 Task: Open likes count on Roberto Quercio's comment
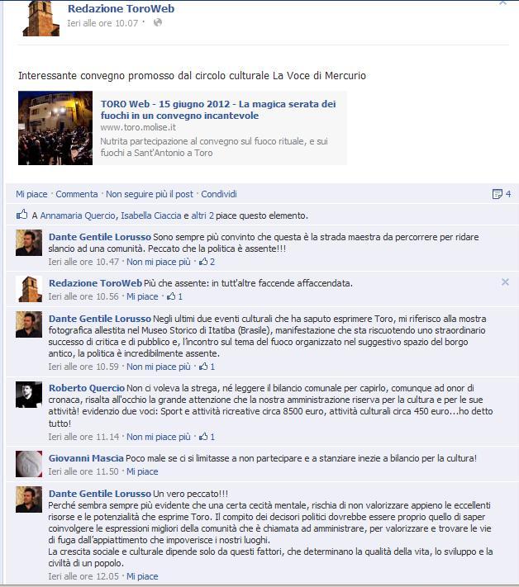point(207,437)
